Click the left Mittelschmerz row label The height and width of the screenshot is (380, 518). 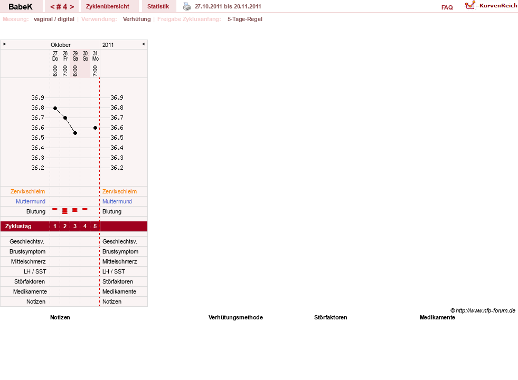pos(28,261)
